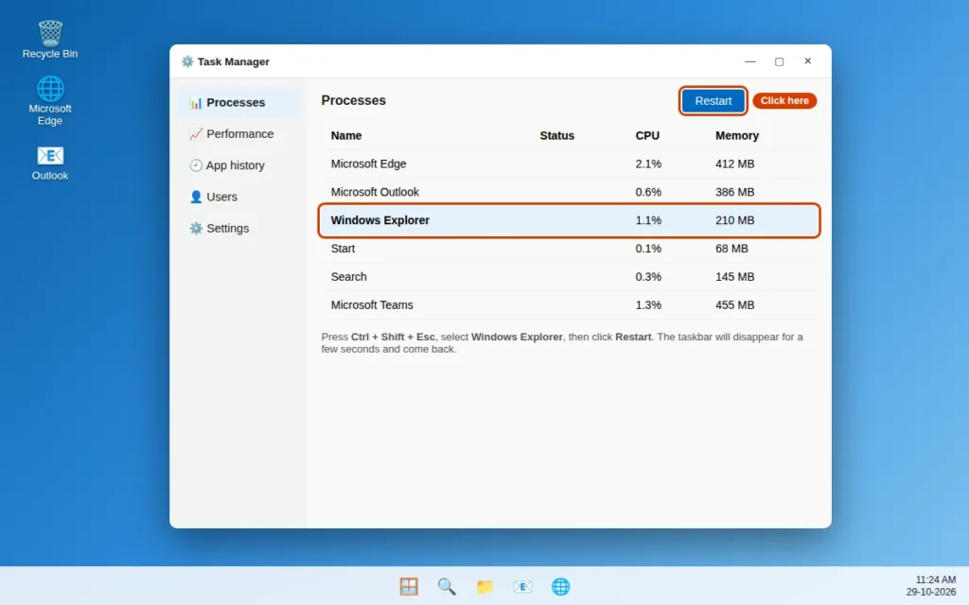The image size is (969, 605).
Task: Maximize the Task Manager window
Action: pos(780,61)
